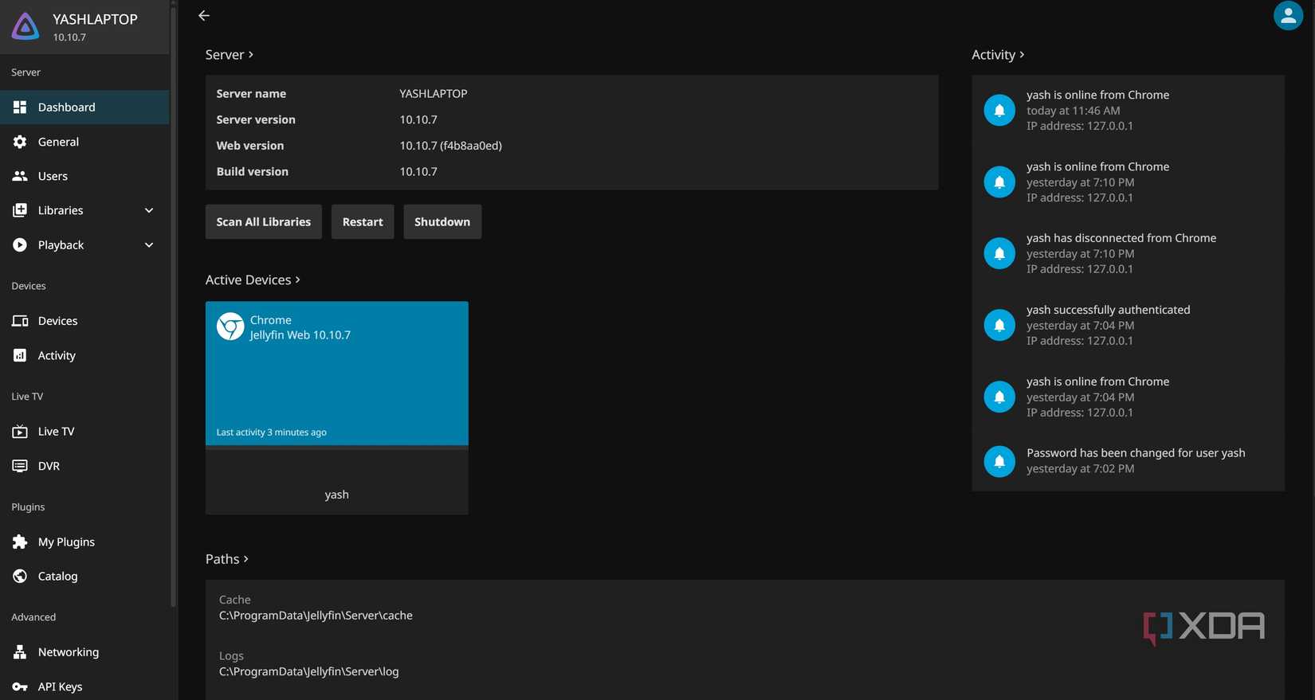Click the Catalog globe icon

click(x=20, y=577)
